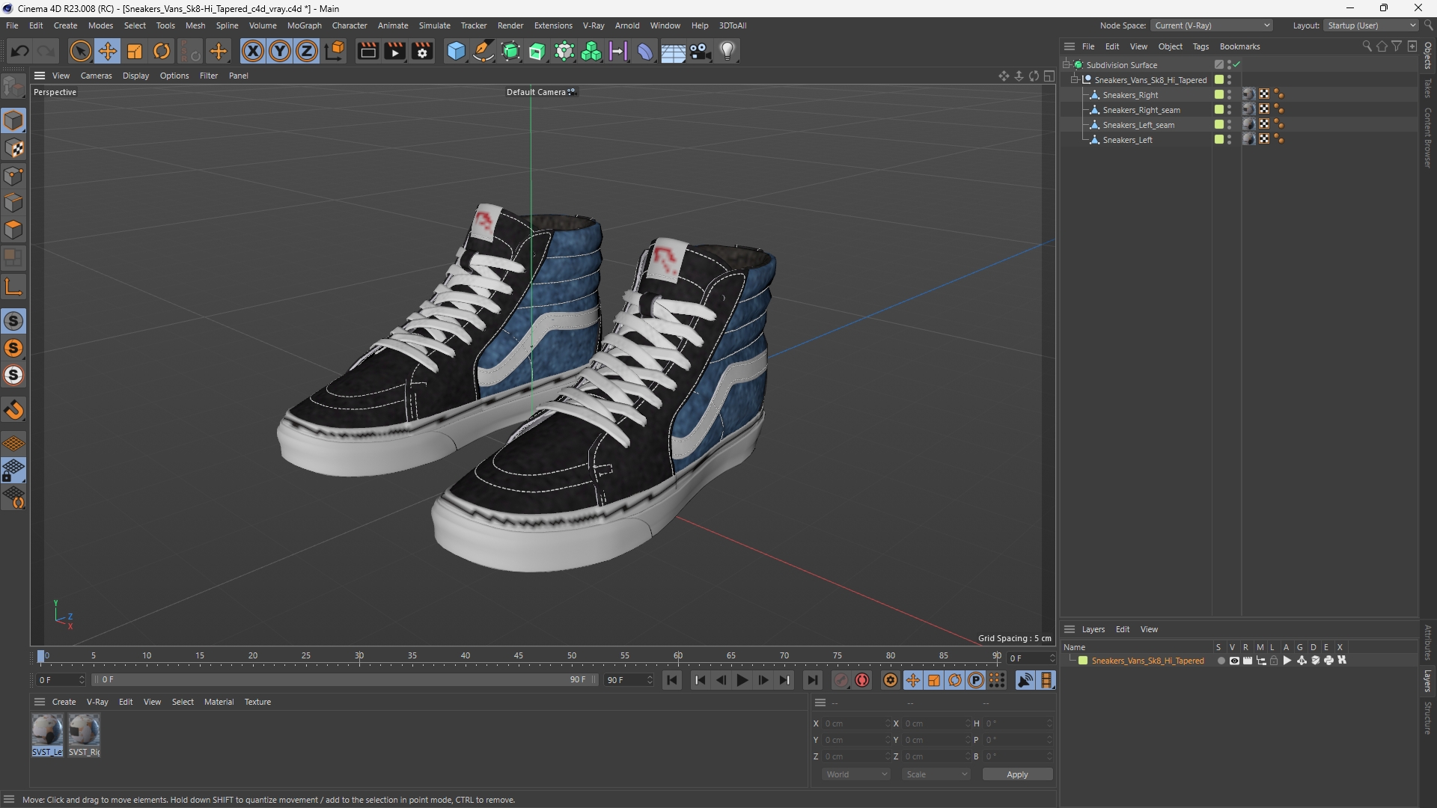Open Layout Startup dropdown
Image resolution: width=1437 pixels, height=808 pixels.
pos(1371,25)
